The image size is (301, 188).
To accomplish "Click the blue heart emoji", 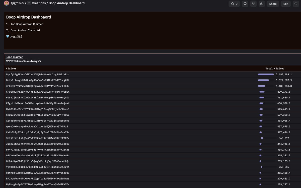I will click(x=8, y=37).
